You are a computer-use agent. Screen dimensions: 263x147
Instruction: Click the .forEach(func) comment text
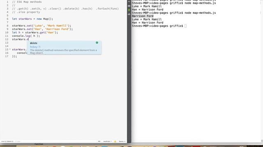tap(107, 9)
